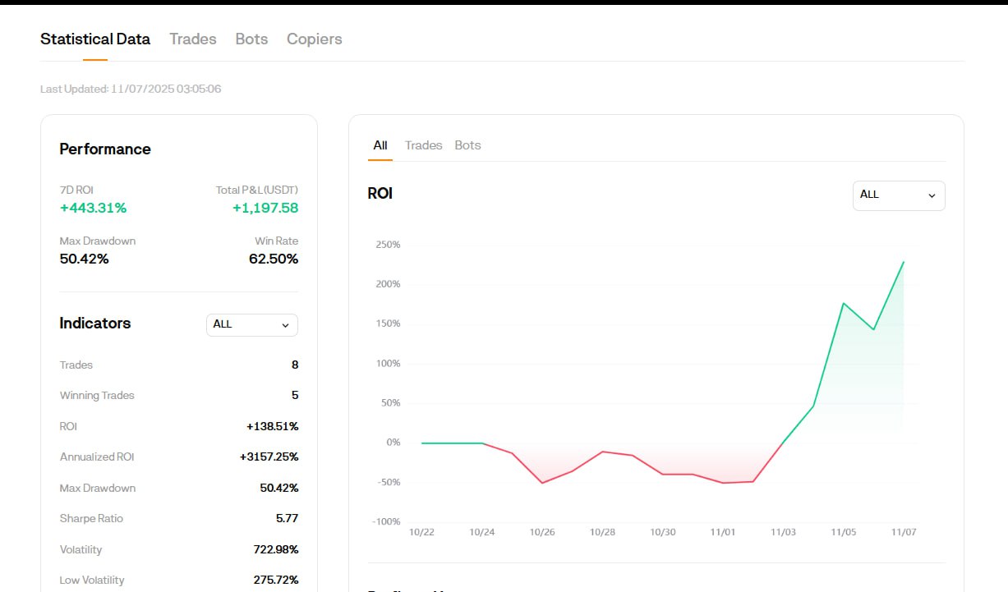Click the 10/26 low point on ROI chart

click(542, 483)
